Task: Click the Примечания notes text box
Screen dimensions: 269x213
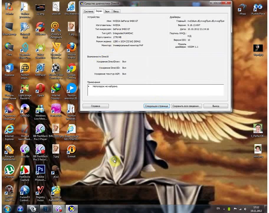Action: pos(155,90)
